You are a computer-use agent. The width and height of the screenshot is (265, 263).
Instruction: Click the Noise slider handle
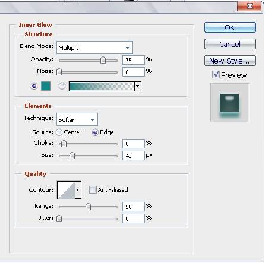(x=59, y=72)
